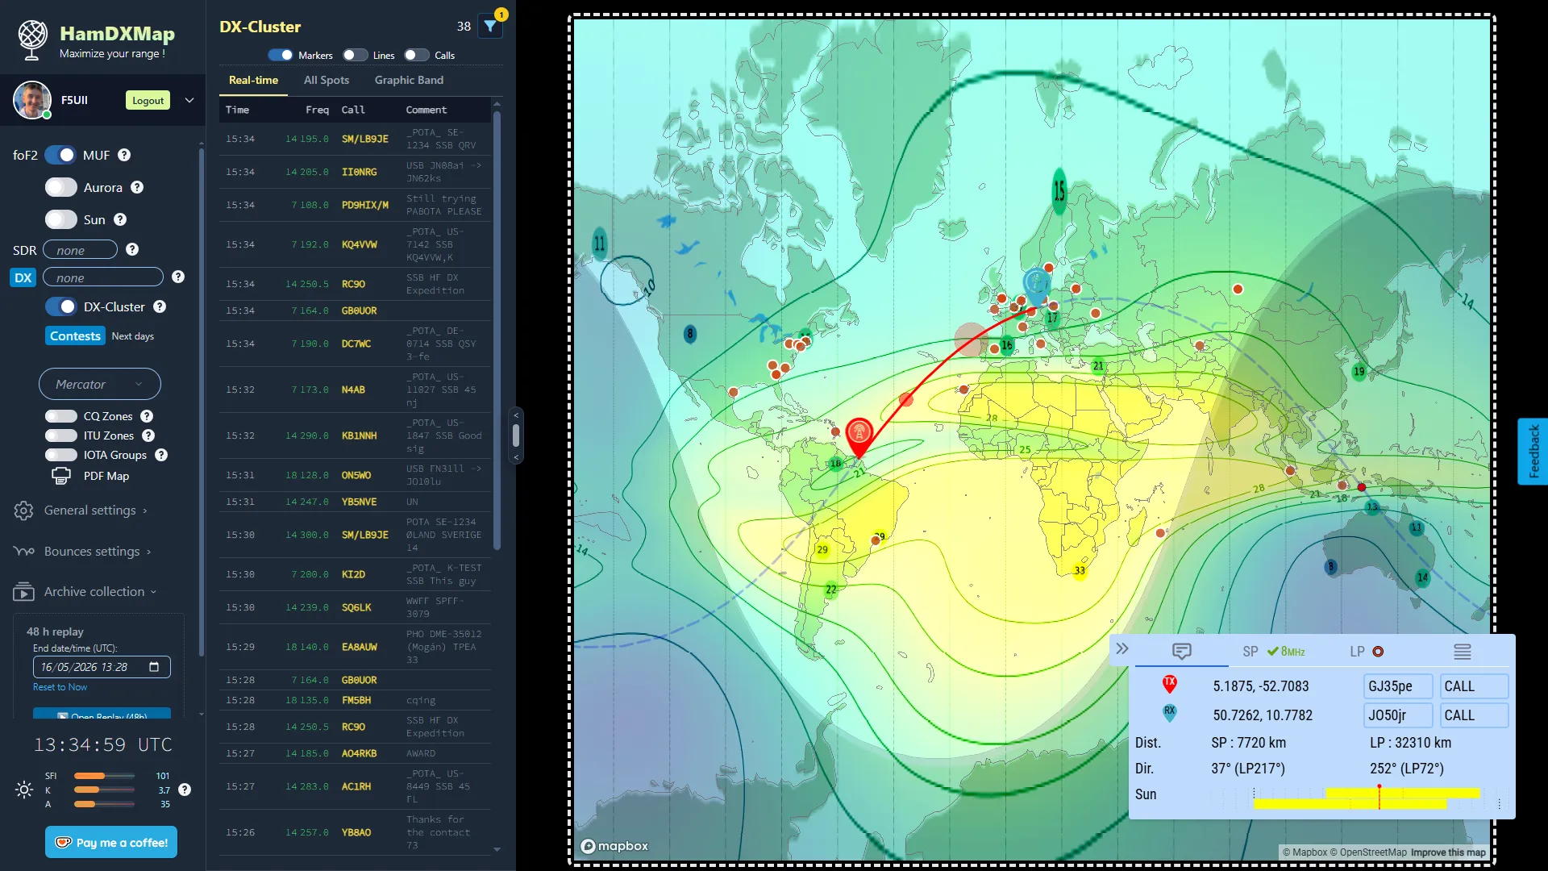The height and width of the screenshot is (871, 1548).
Task: Open the DX-Cluster filter funnel icon
Action: point(489,26)
